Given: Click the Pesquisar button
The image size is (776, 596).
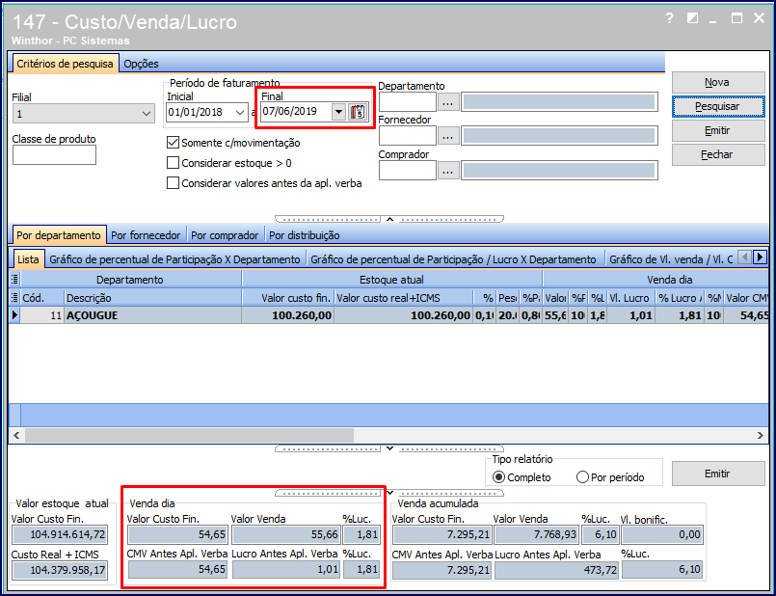Looking at the screenshot, I should 717,106.
